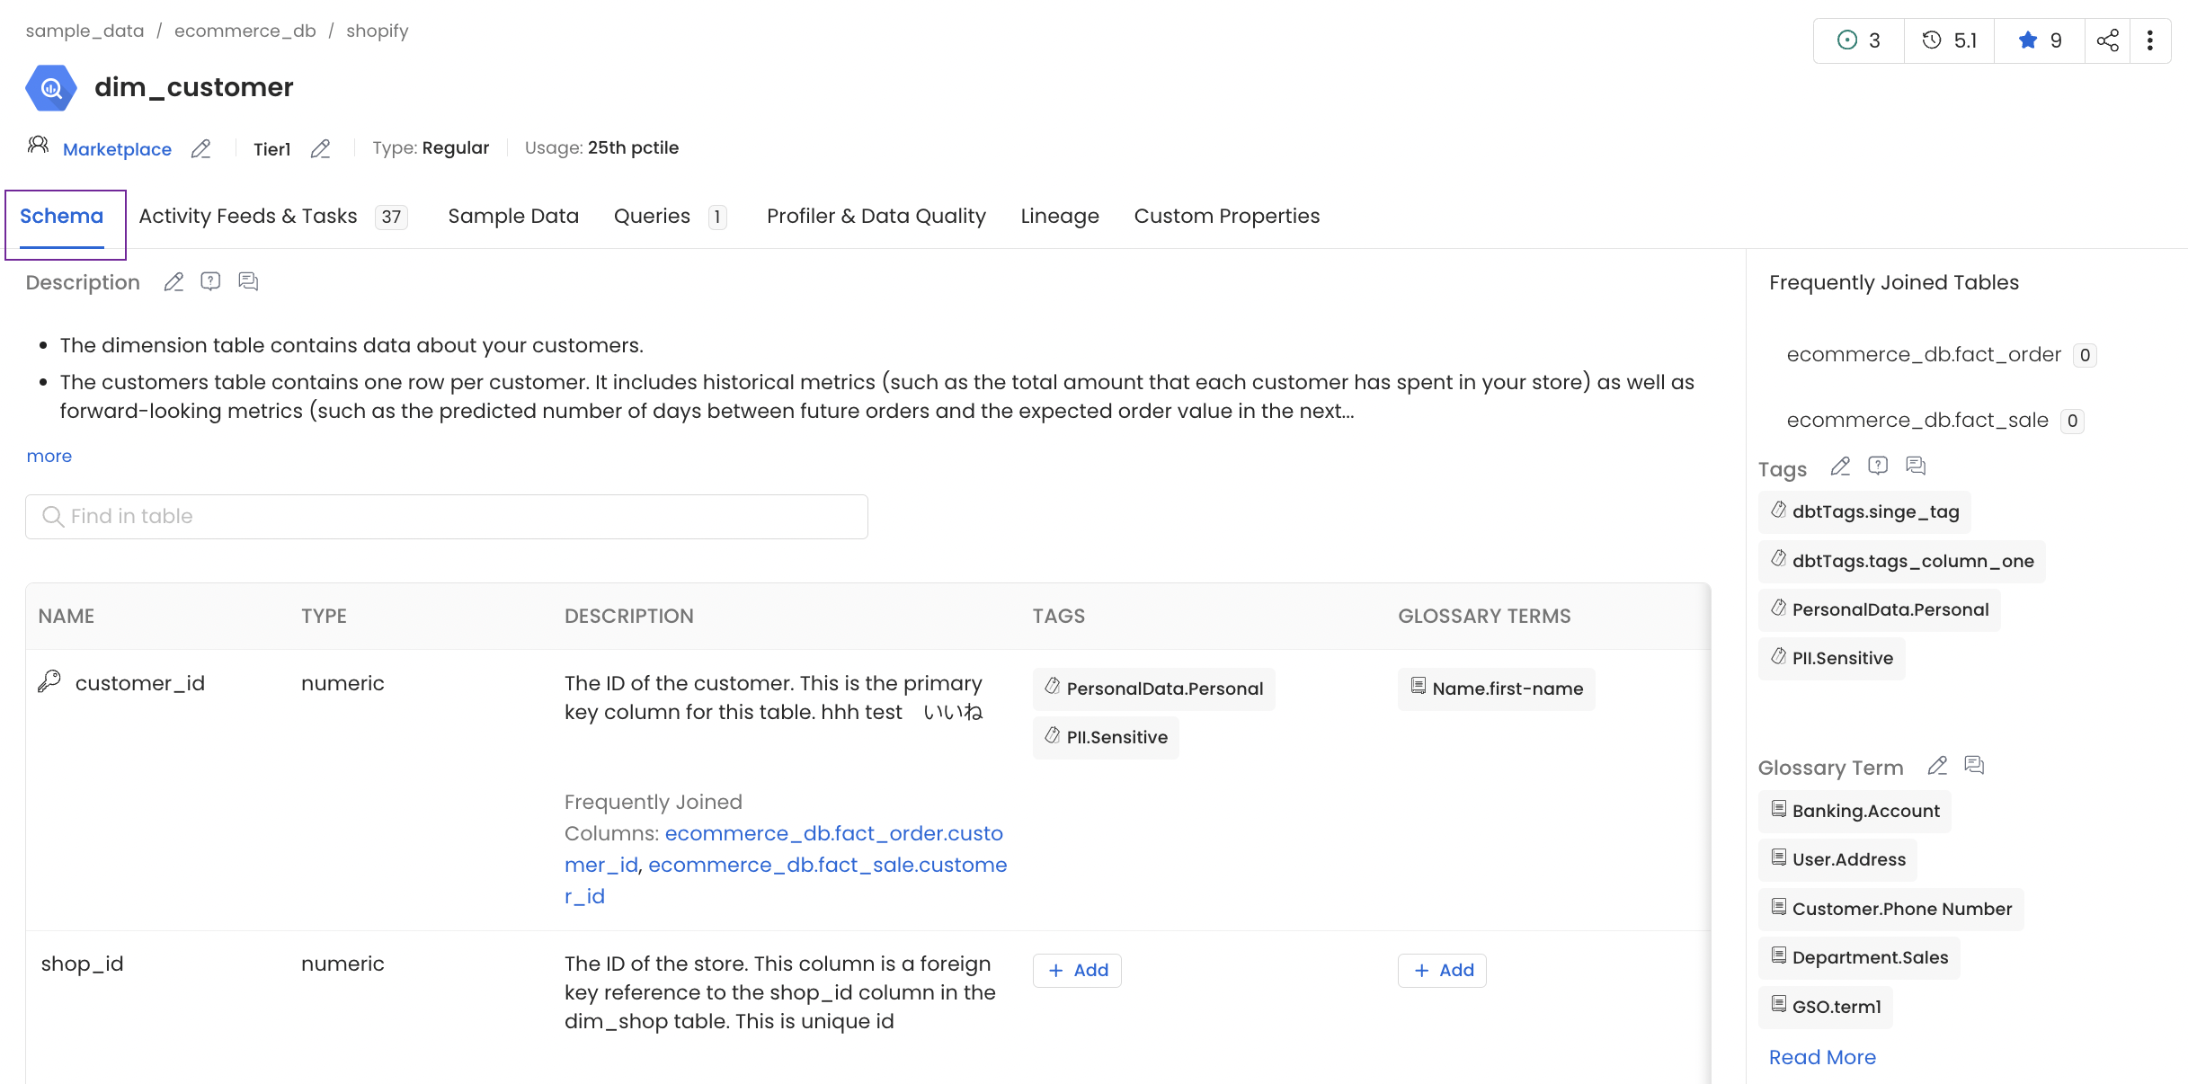
Task: Switch to the Lineage tab
Action: tap(1059, 217)
